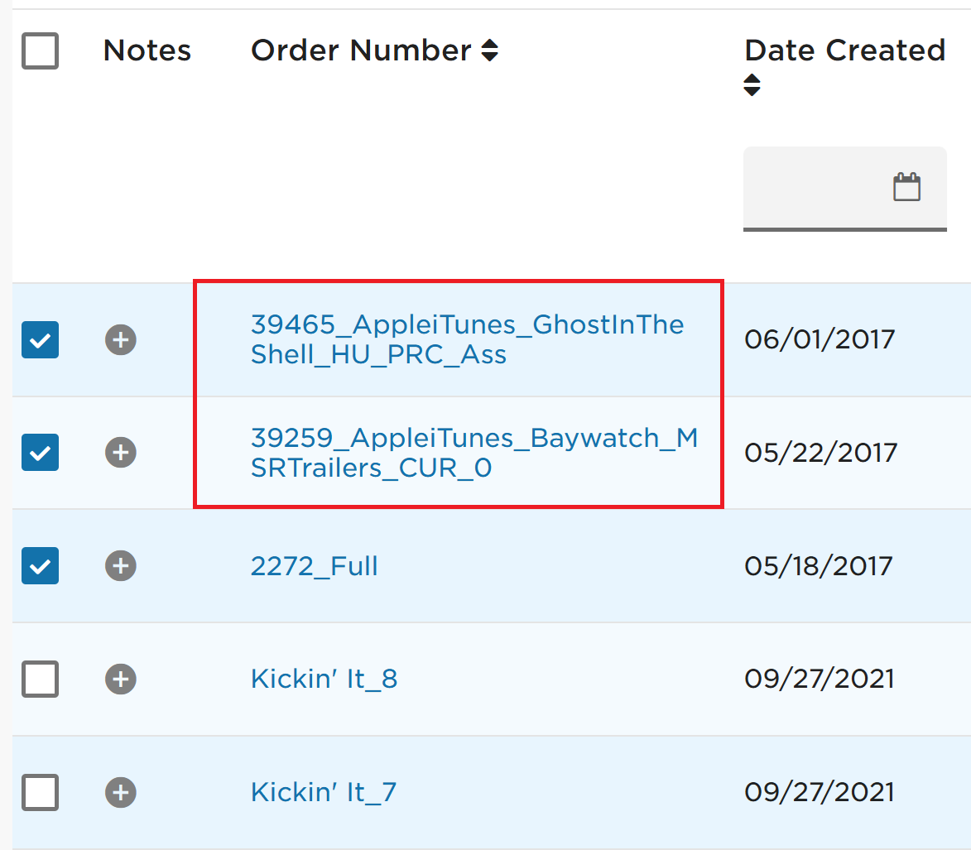Uncheck the 2272_Full row checkbox
Screen dimensions: 971x850
(41, 566)
